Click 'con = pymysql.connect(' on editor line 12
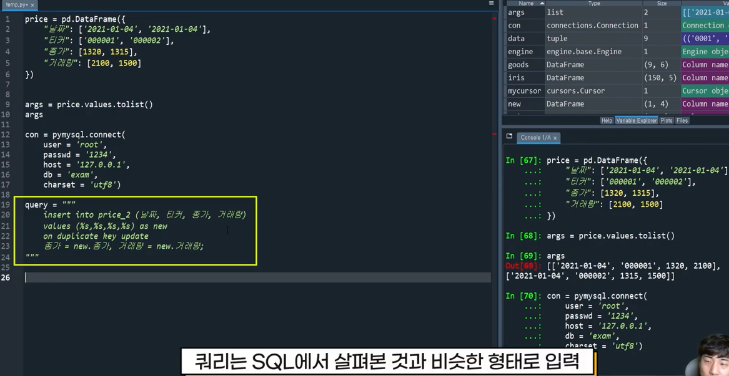 (x=76, y=135)
